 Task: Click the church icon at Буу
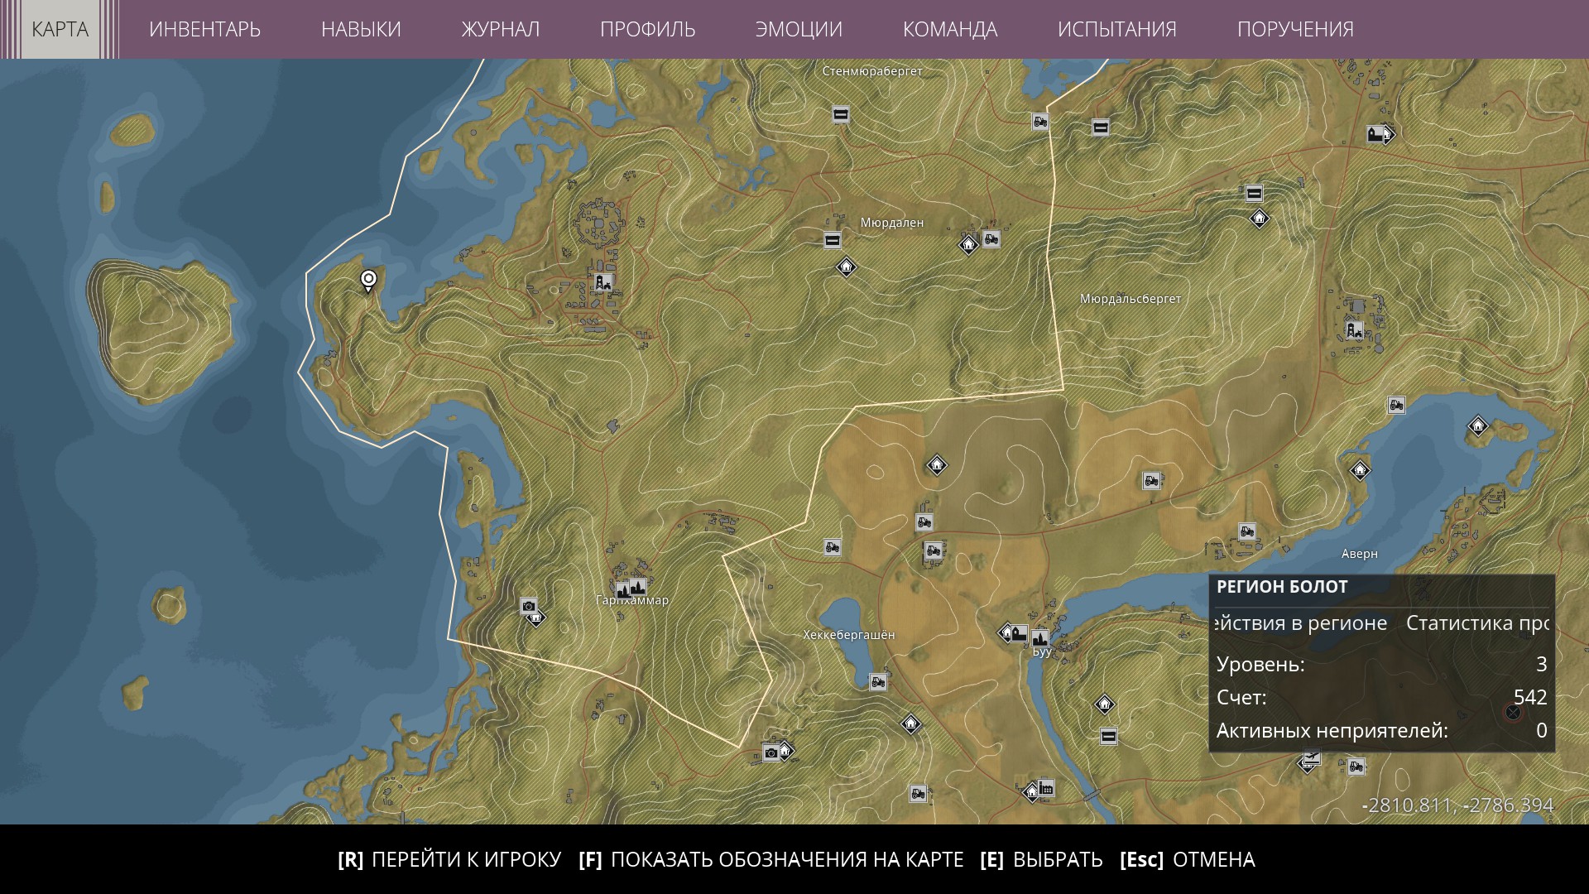click(x=1020, y=634)
